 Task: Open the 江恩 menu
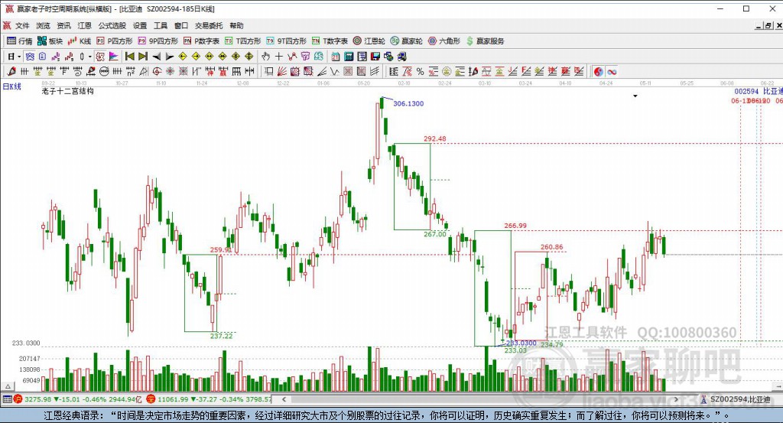pos(84,25)
